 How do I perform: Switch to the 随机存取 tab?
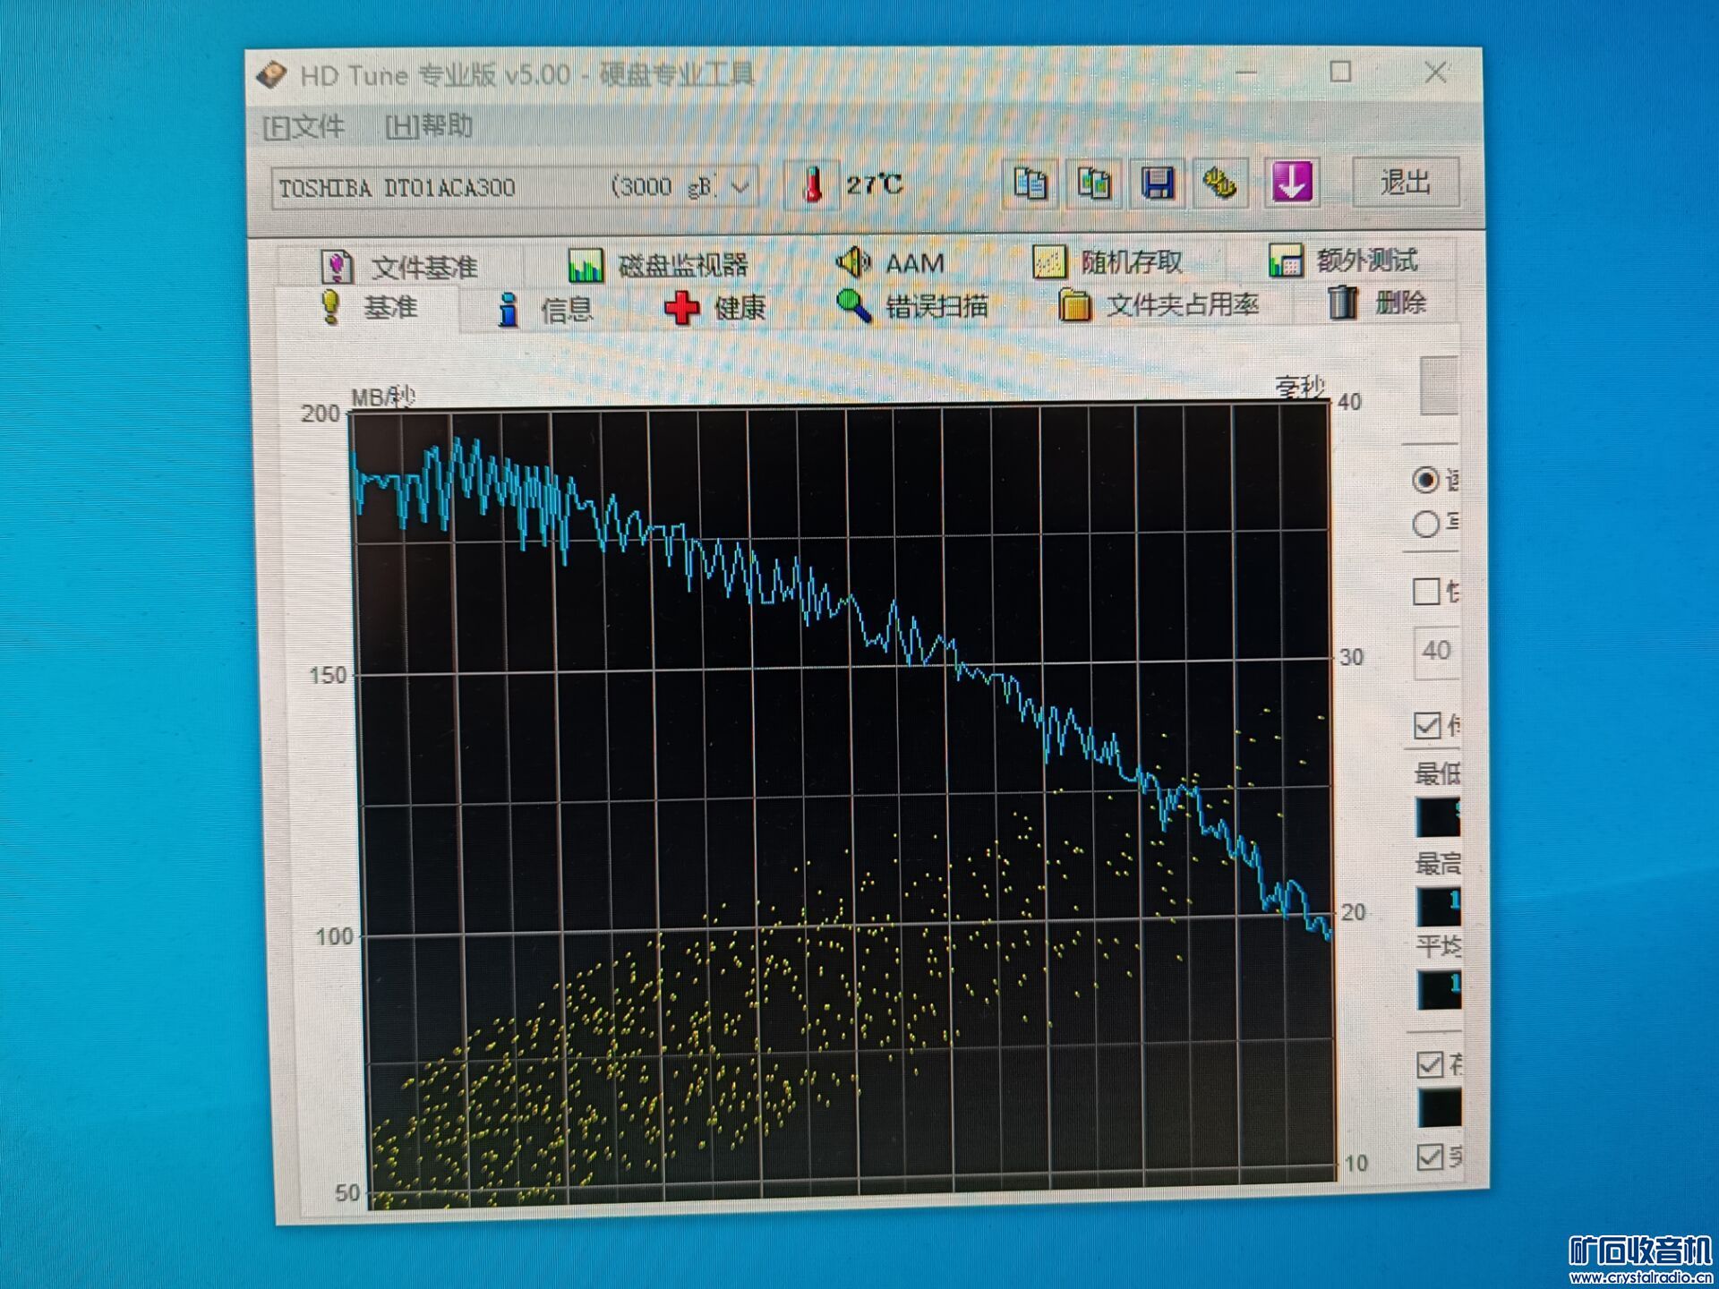click(1108, 261)
